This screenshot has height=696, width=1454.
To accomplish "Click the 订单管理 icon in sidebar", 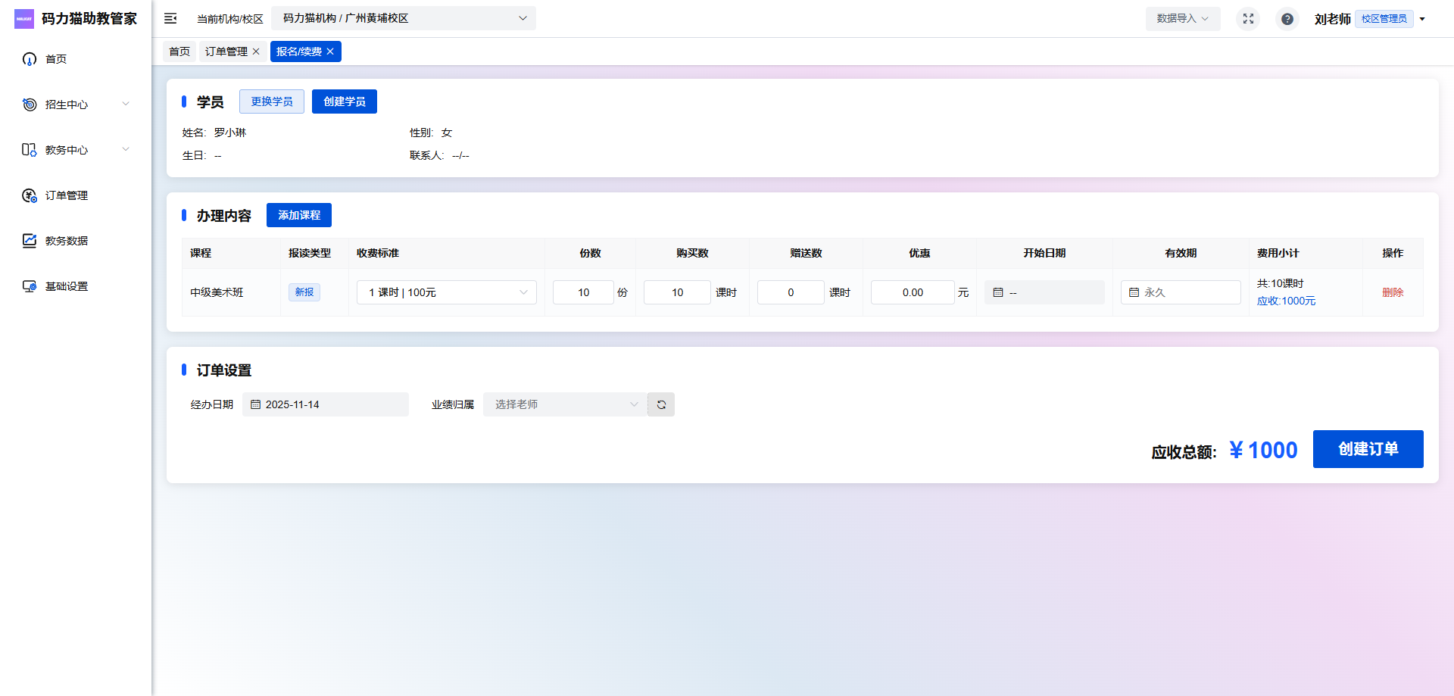I will (30, 195).
